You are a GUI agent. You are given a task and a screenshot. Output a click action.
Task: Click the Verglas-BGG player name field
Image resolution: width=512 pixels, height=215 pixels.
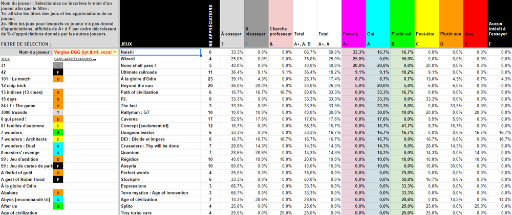[82, 52]
